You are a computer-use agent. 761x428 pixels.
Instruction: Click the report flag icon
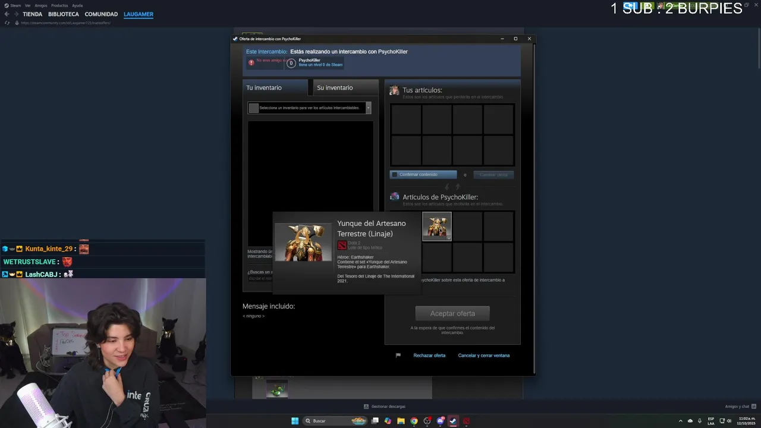coord(398,355)
